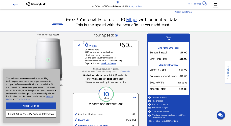Open the Cookie Notice link
231x126 pixels.
click(x=23, y=100)
